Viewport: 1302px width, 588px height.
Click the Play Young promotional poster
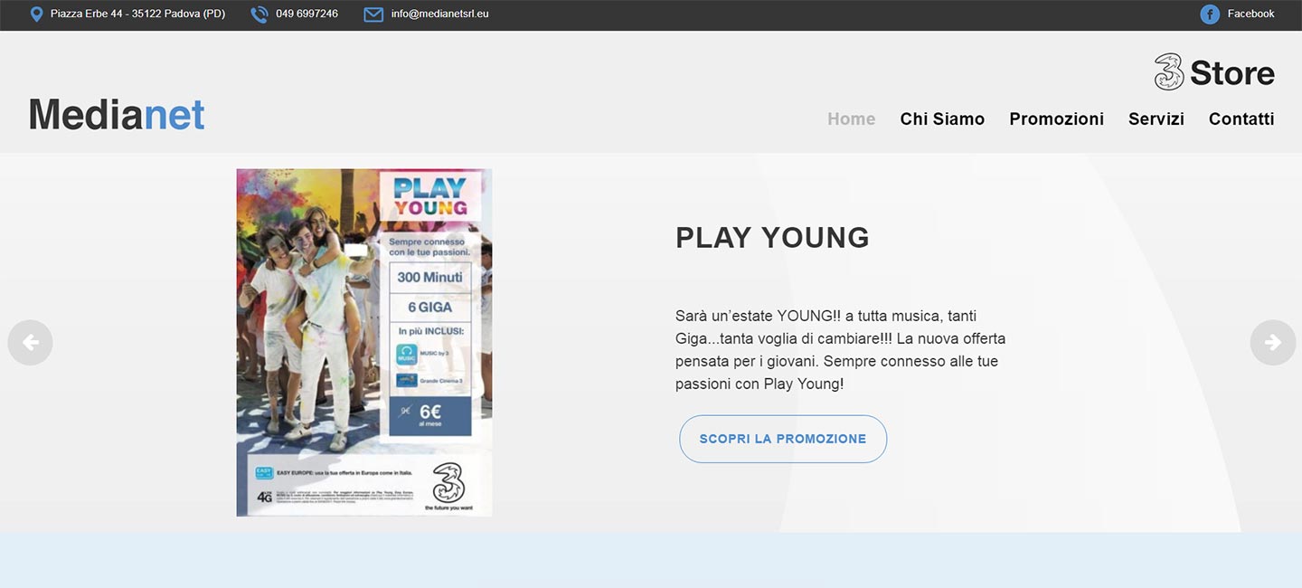click(x=364, y=342)
